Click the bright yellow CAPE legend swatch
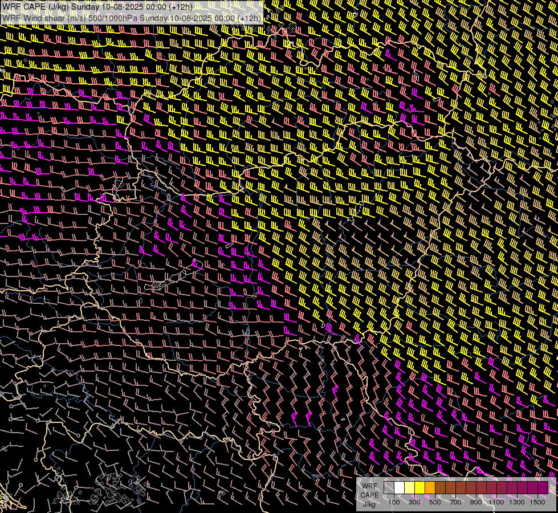The height and width of the screenshot is (513, 558). [420, 487]
